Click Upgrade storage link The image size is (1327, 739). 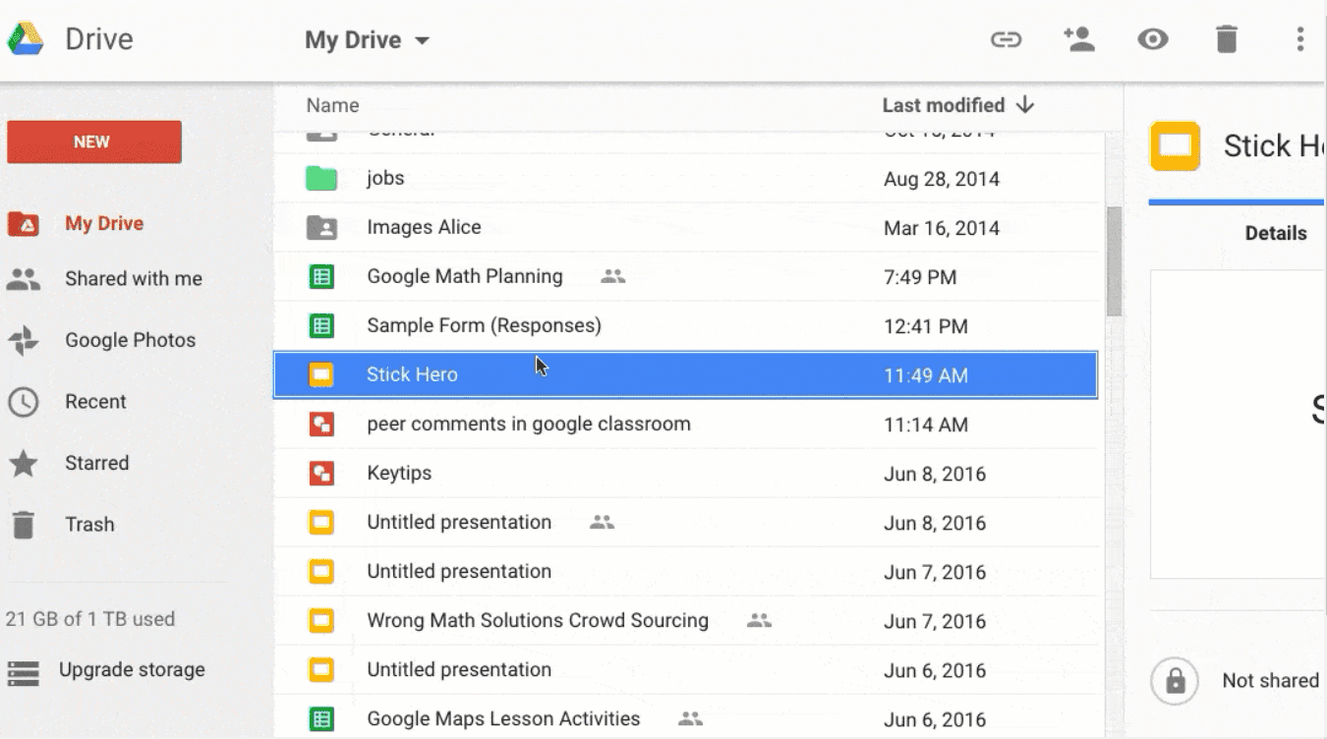tap(132, 670)
